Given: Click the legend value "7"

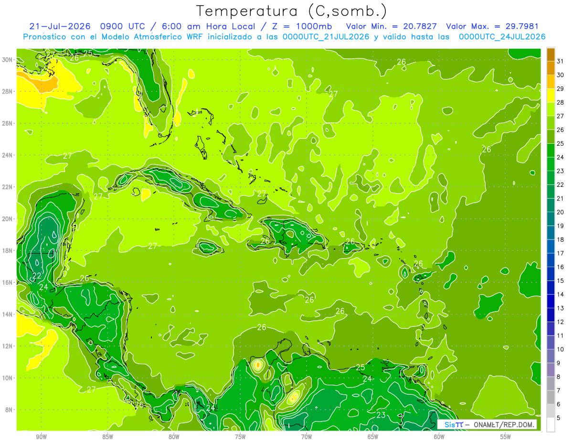Looking at the screenshot, I should (559, 390).
